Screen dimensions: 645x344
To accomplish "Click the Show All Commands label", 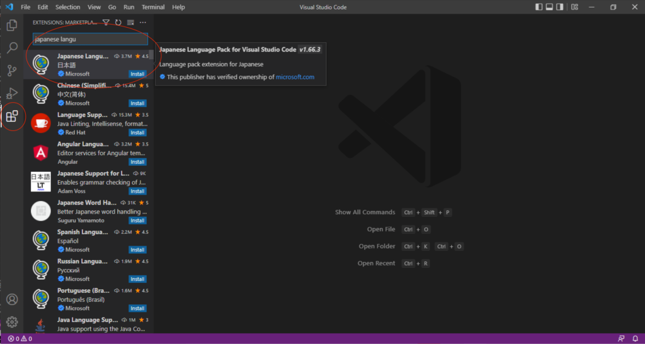I will [x=365, y=212].
